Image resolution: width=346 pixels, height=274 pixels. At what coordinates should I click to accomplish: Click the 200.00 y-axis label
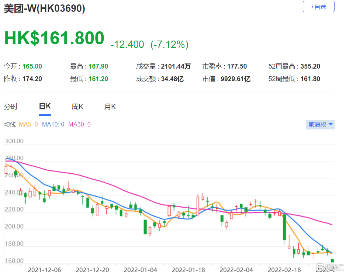(14, 226)
